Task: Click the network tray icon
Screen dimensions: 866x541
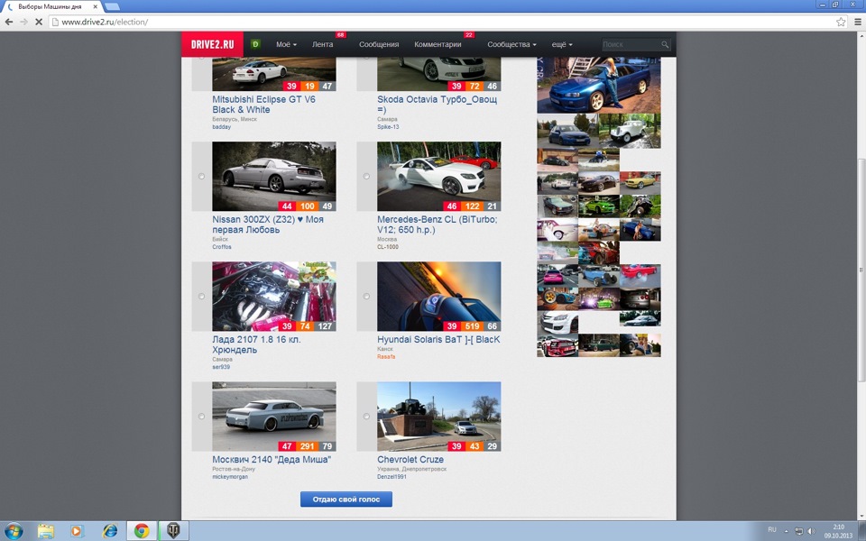Action: point(798,531)
